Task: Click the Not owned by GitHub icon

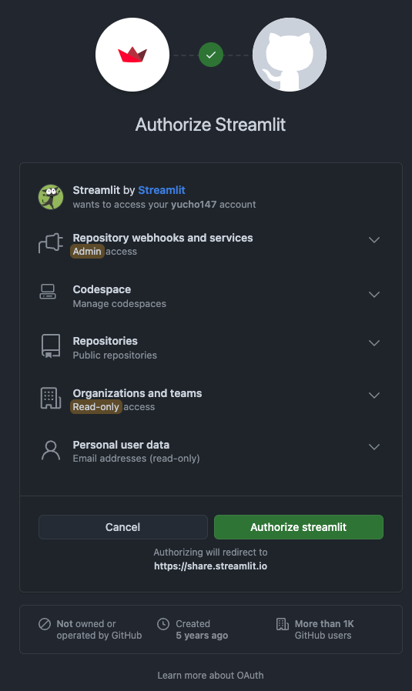Action: [x=45, y=624]
